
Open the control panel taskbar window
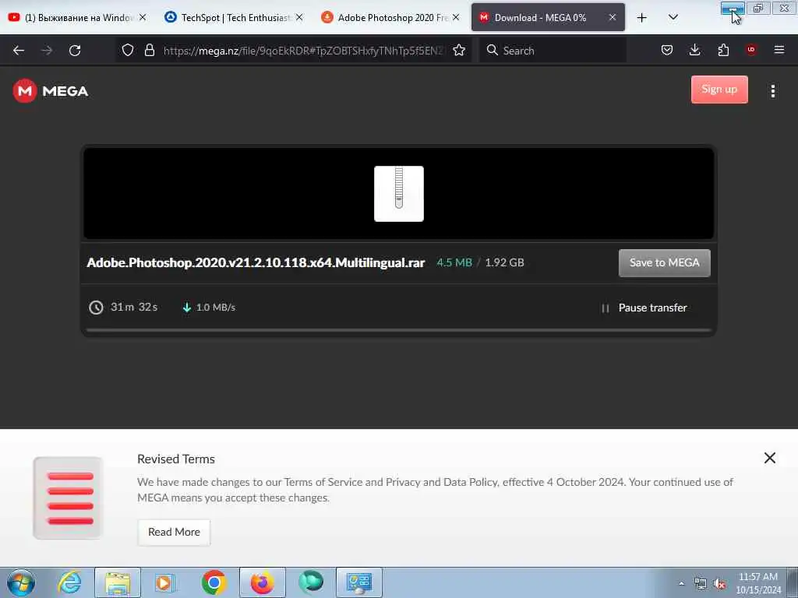359,582
